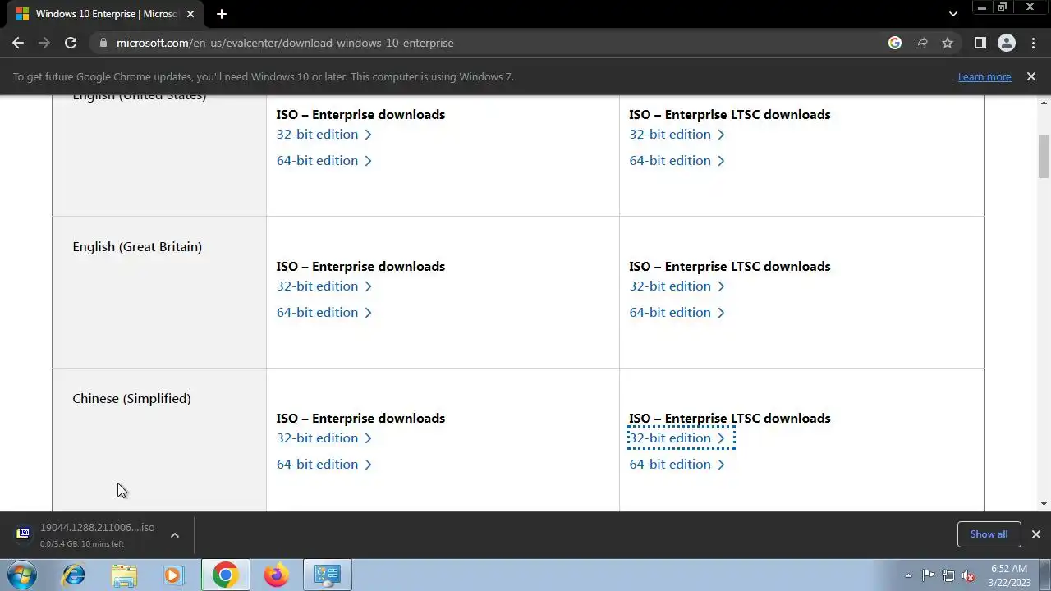
Task: Share this page via the share icon
Action: click(921, 43)
